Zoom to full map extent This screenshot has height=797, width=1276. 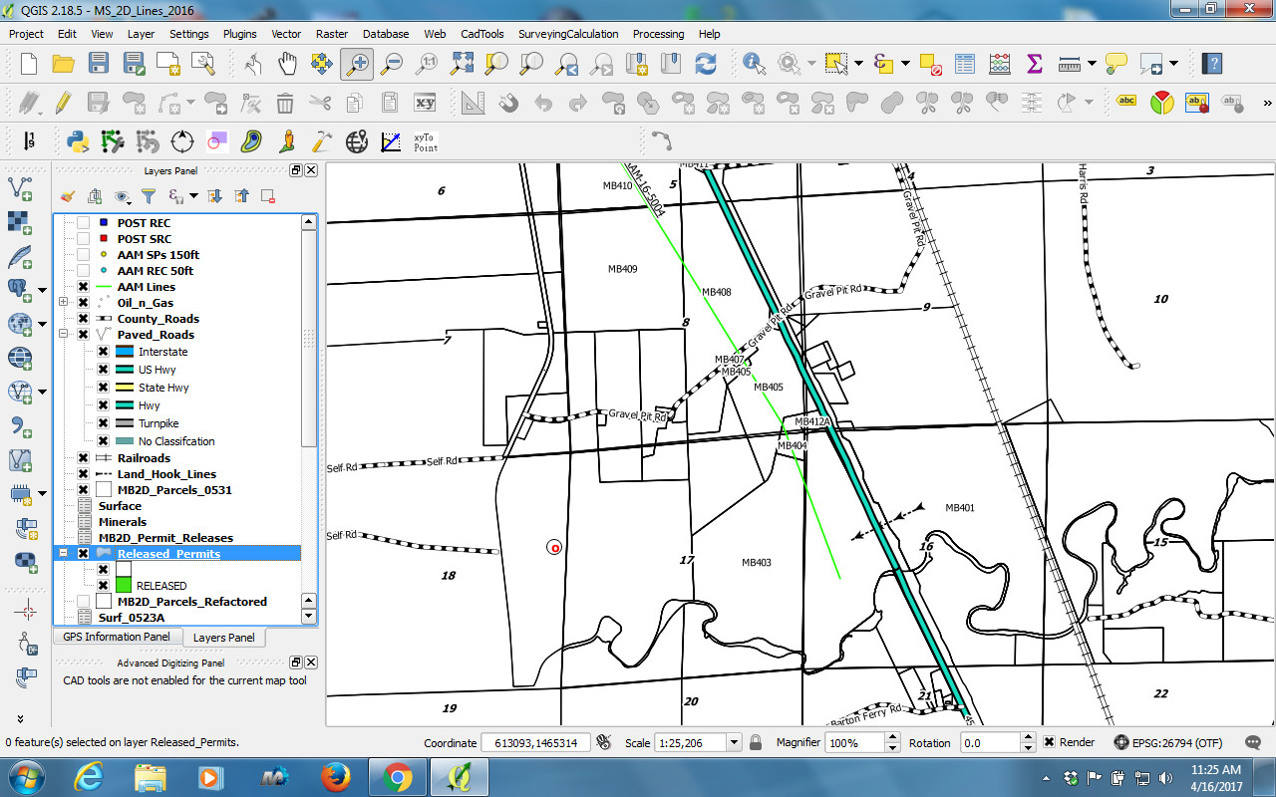[461, 63]
